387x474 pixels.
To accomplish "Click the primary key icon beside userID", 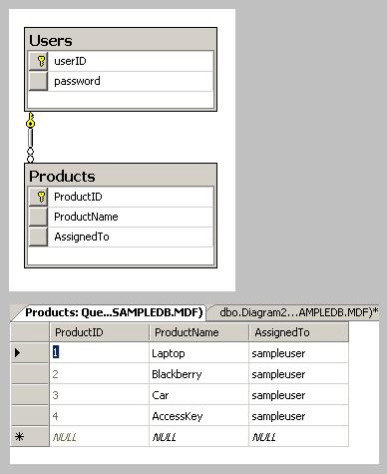I will [41, 61].
